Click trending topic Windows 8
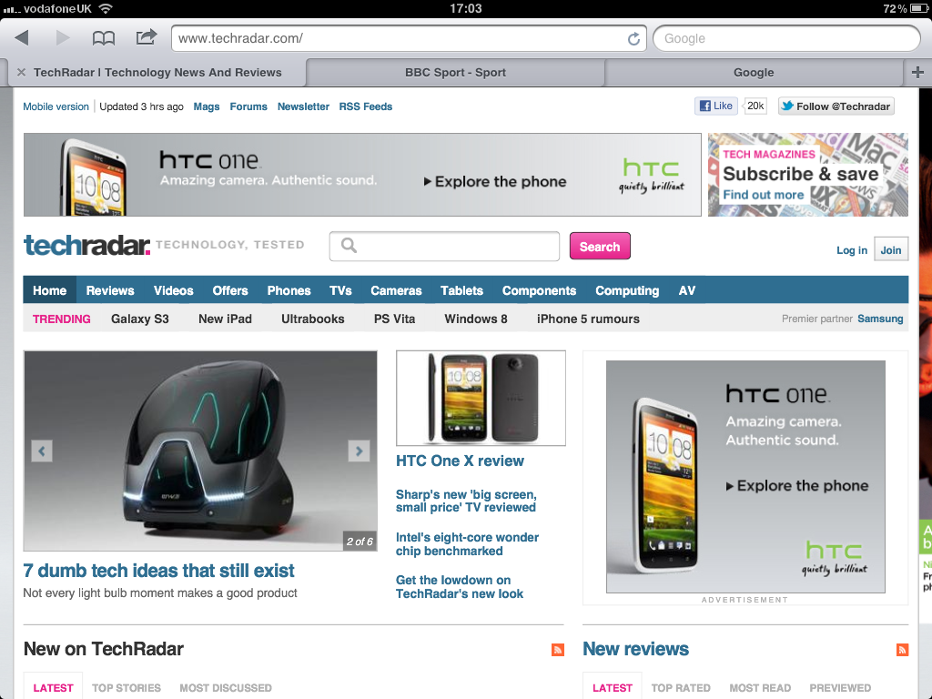The image size is (932, 699). click(476, 319)
